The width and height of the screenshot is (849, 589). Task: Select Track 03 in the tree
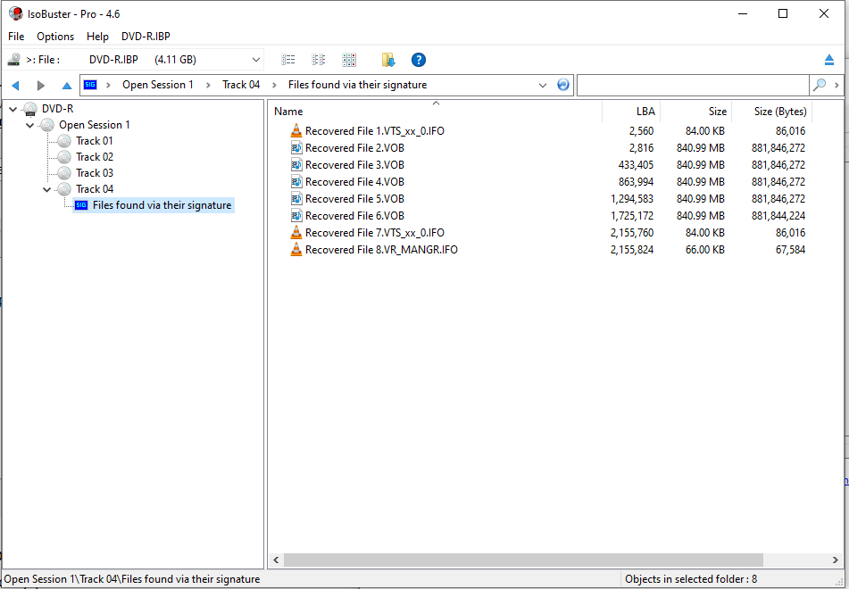(95, 173)
